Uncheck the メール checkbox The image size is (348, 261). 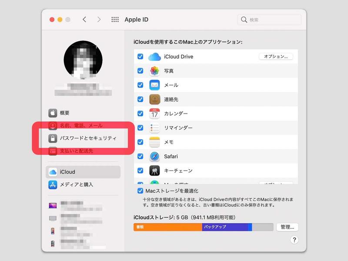[140, 85]
